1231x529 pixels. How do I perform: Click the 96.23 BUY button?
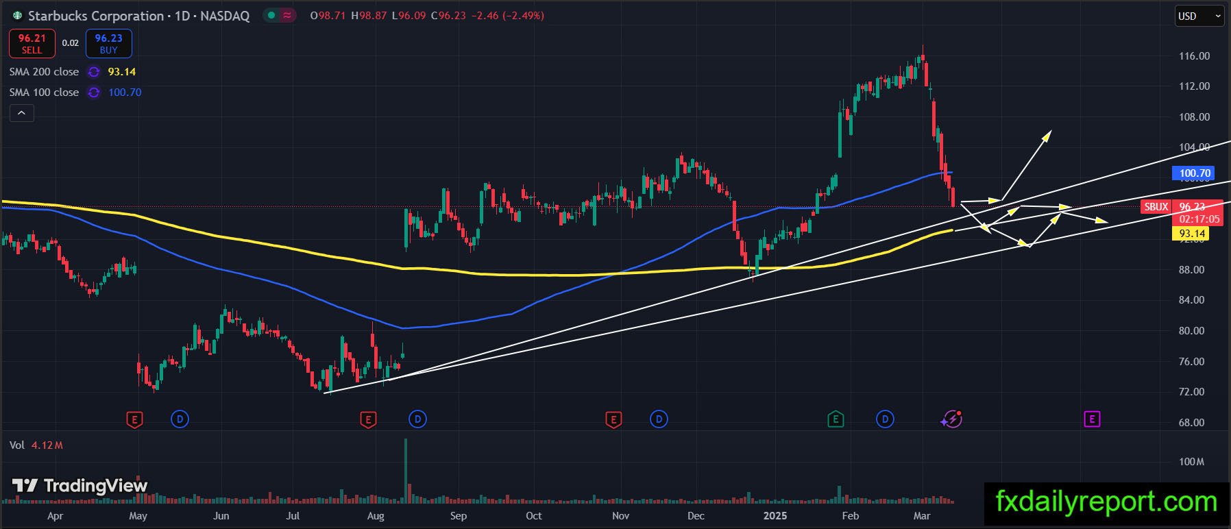[108, 44]
